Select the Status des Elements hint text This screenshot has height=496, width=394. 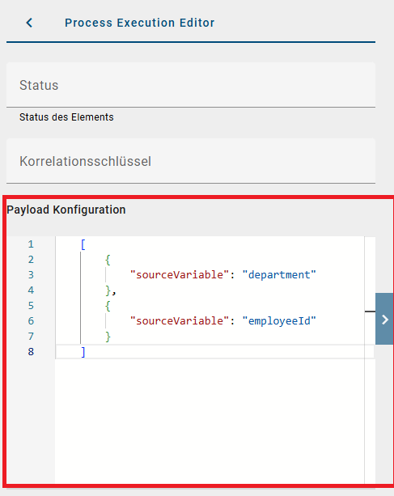(x=66, y=117)
